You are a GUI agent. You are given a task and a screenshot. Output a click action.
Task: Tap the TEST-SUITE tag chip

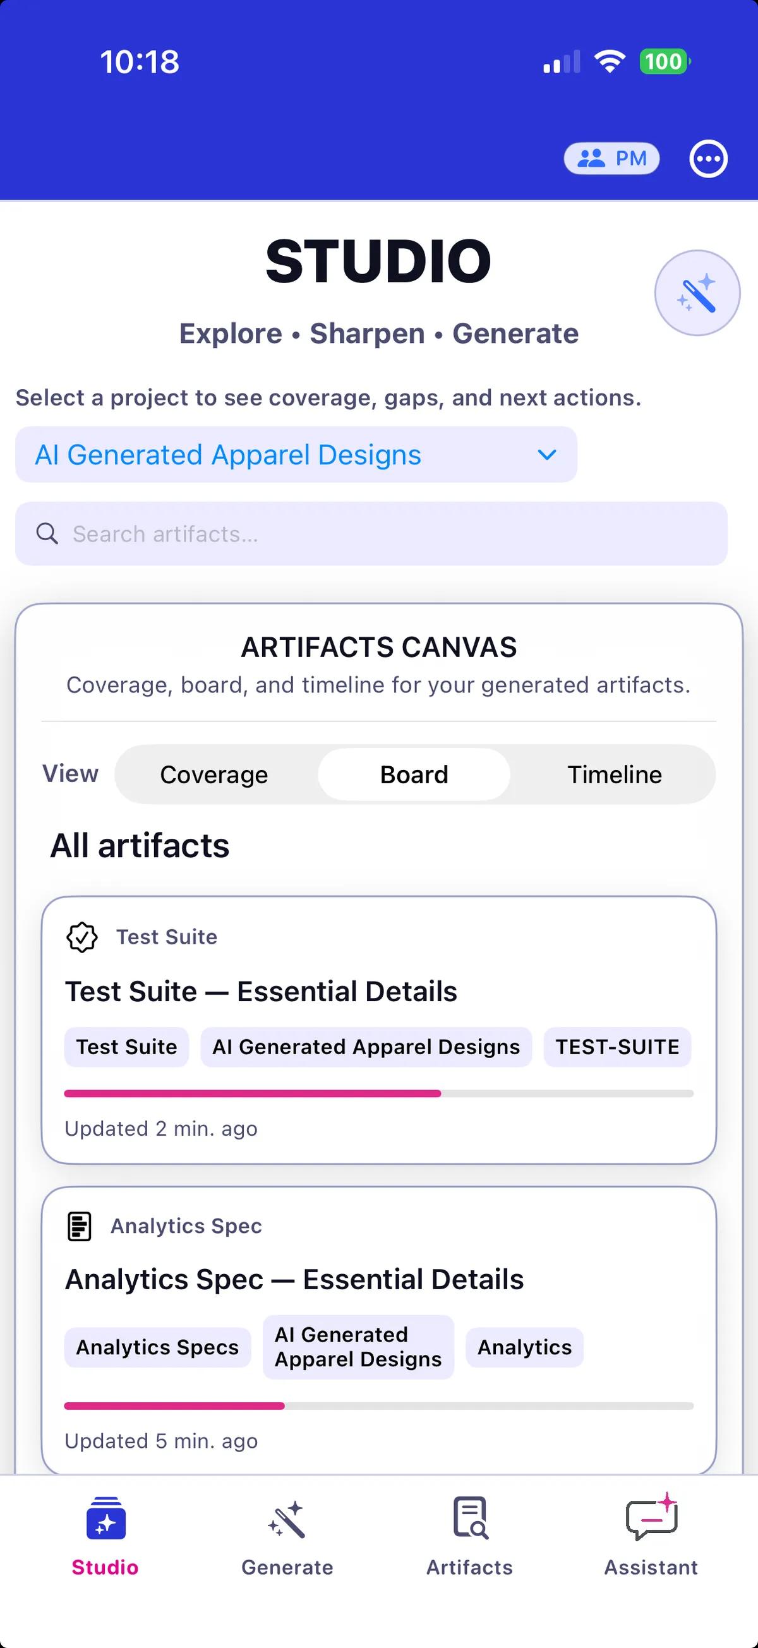(617, 1047)
